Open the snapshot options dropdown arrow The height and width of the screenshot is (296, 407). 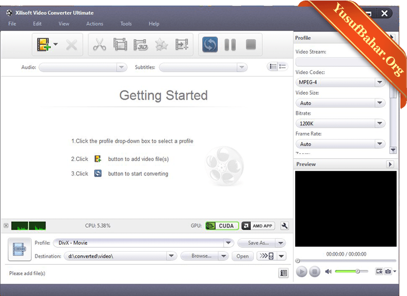pos(395,272)
